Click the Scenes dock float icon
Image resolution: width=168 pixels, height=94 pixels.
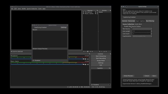(110, 10)
